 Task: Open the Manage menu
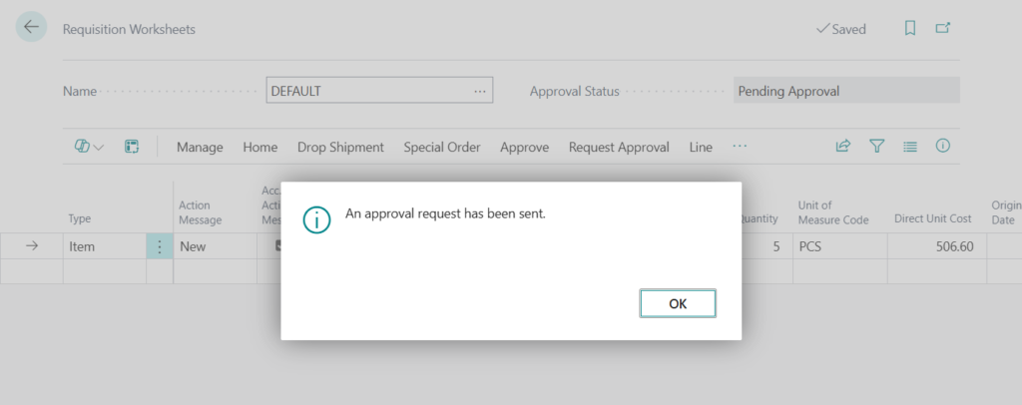[x=200, y=147]
